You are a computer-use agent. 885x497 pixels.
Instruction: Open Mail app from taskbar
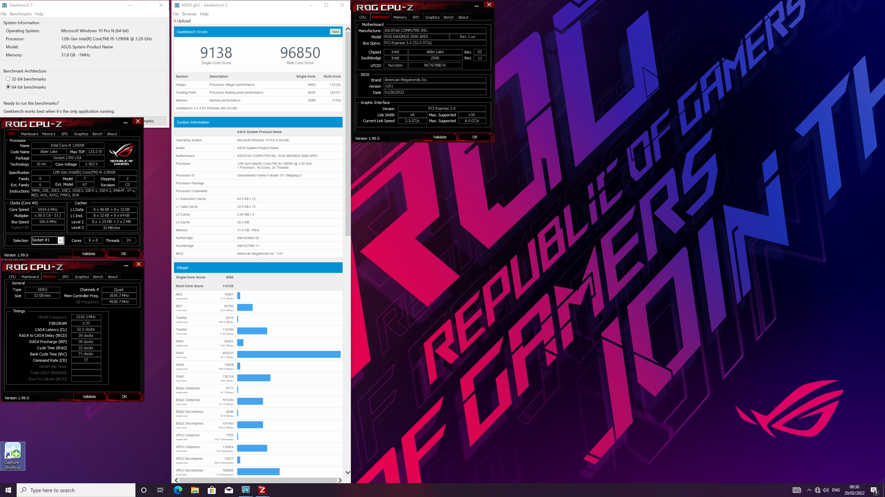(229, 490)
